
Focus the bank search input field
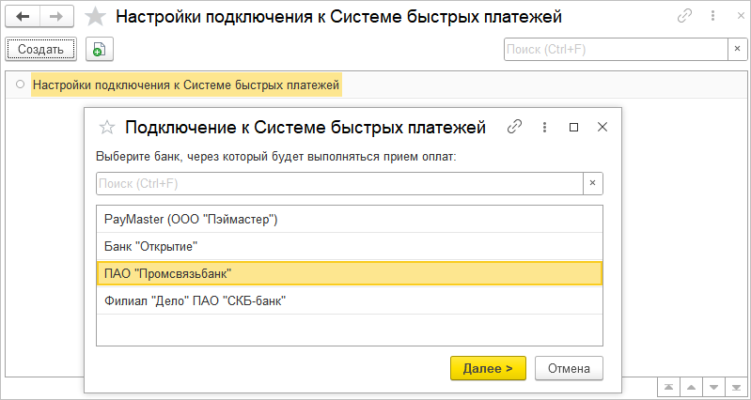(x=338, y=183)
